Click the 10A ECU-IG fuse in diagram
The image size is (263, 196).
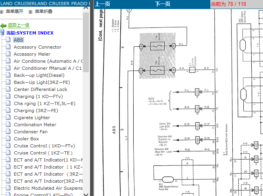coord(157,70)
